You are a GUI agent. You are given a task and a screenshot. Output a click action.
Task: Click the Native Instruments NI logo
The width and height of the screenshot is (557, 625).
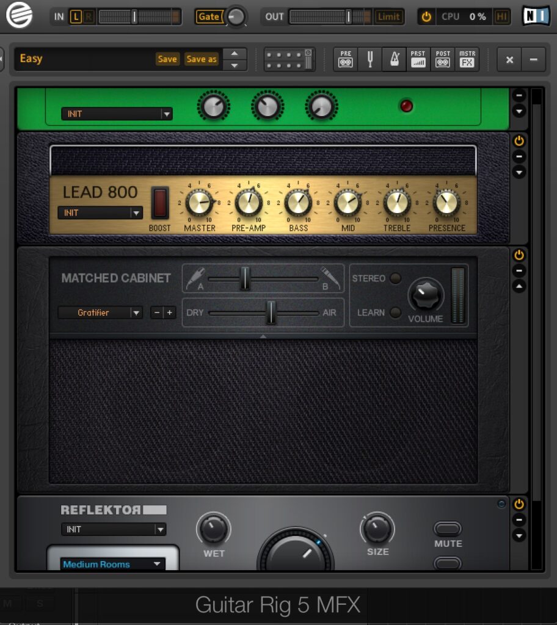coord(536,16)
